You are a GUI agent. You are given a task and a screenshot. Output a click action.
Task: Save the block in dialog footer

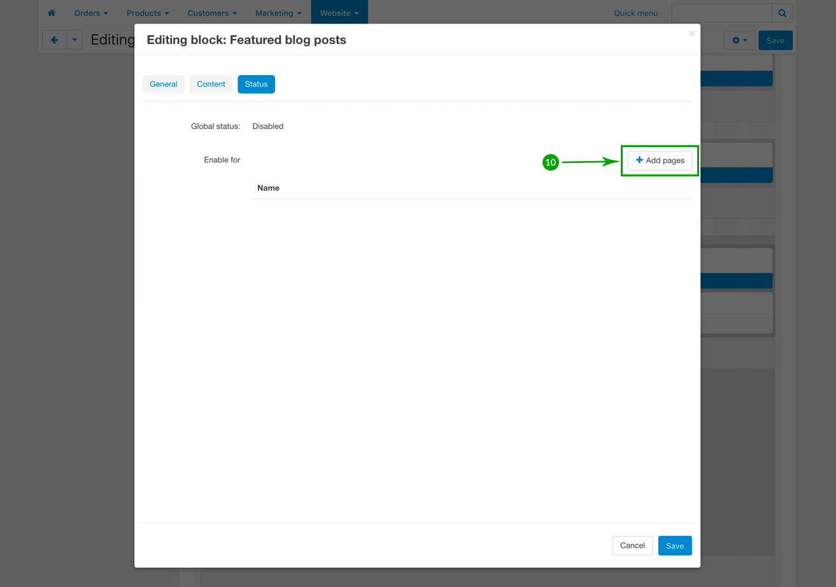674,546
